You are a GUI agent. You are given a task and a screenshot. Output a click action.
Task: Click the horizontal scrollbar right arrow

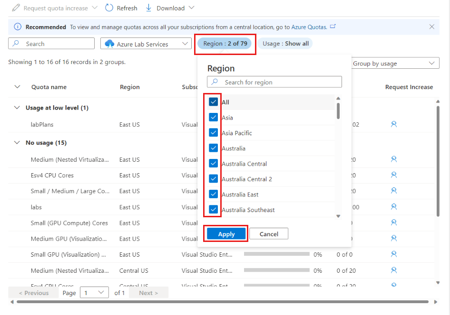pos(436,302)
